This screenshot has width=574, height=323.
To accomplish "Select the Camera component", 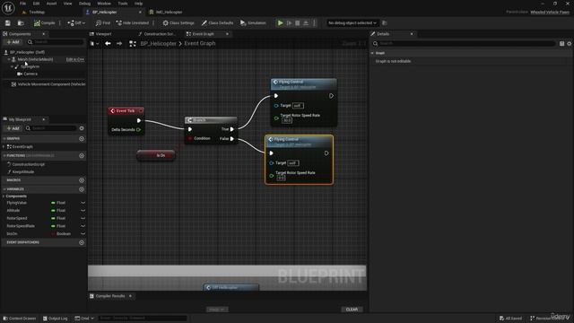I will pos(30,74).
